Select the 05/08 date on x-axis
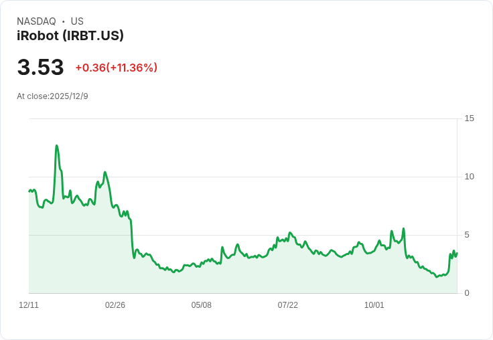This screenshot has width=493, height=340. tap(202, 305)
